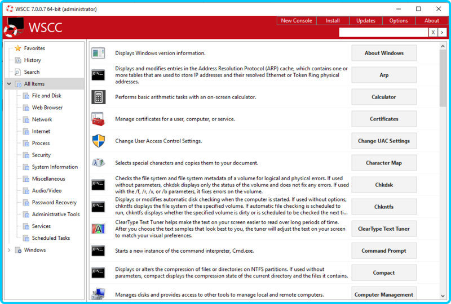Focus the search input field

point(383,33)
